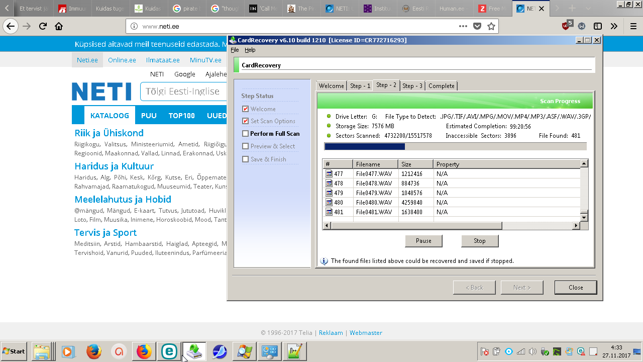This screenshot has width=643, height=362.
Task: Click the scan progress bar
Action: pos(455,146)
